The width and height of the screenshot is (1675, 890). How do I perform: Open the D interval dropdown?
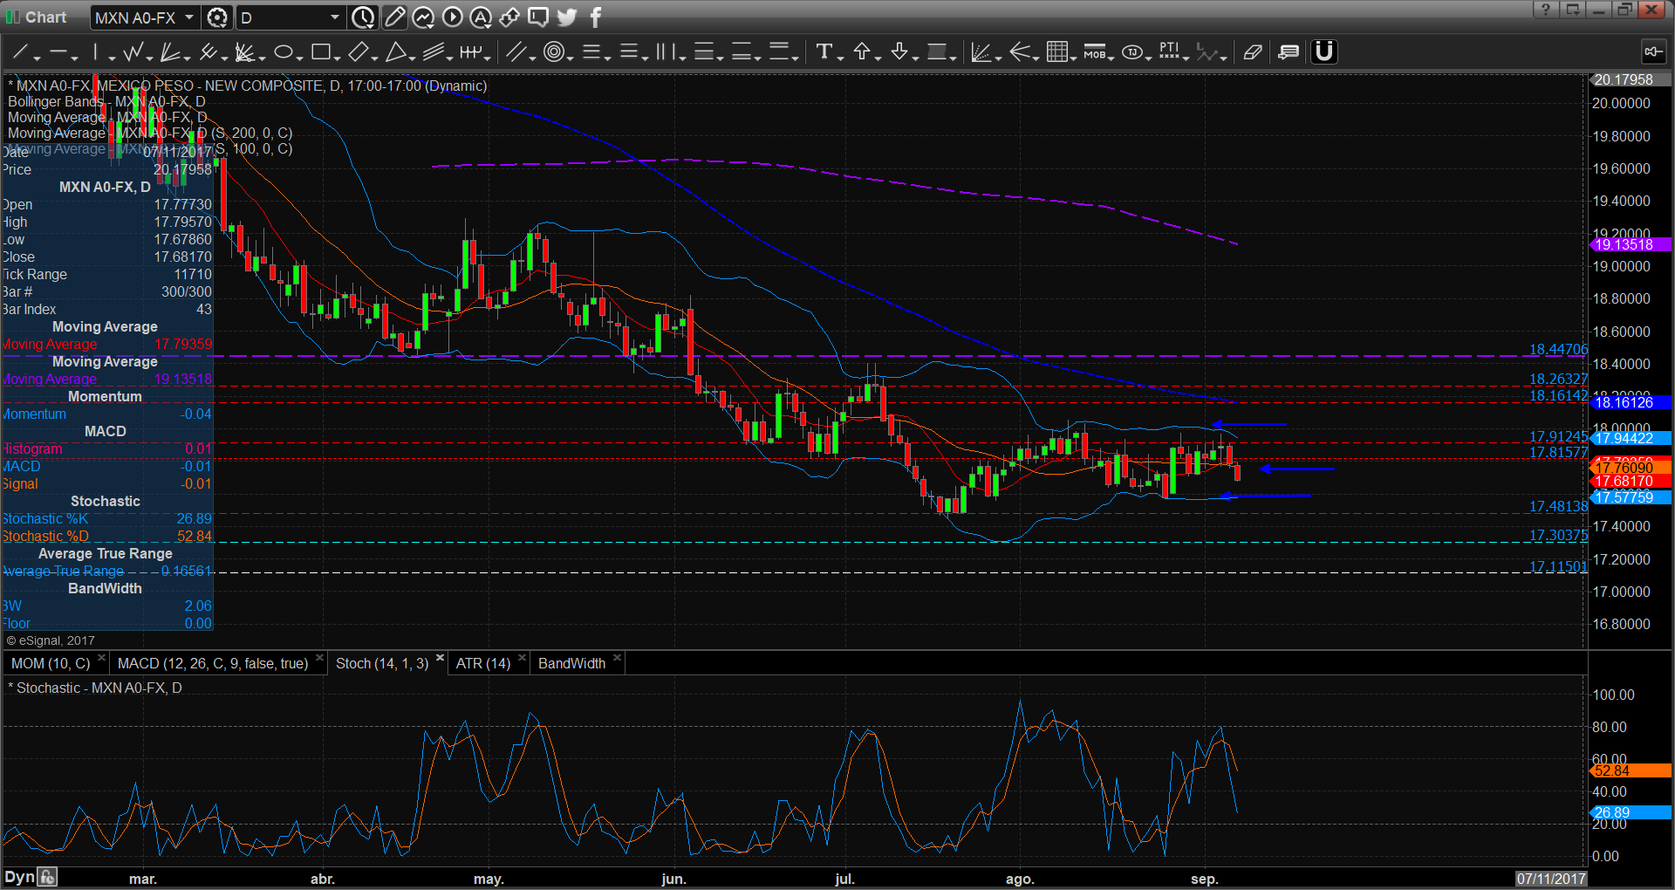pyautogui.click(x=291, y=17)
